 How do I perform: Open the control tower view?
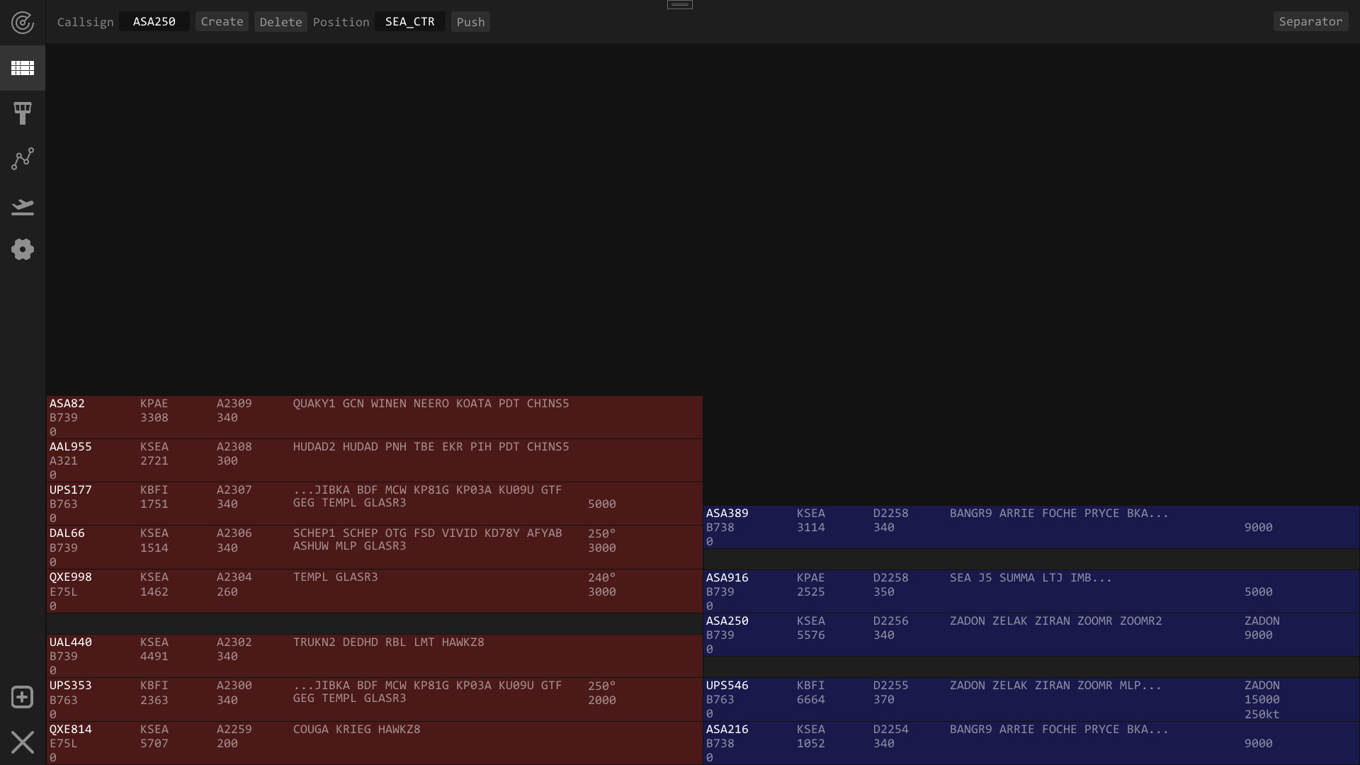[22, 113]
